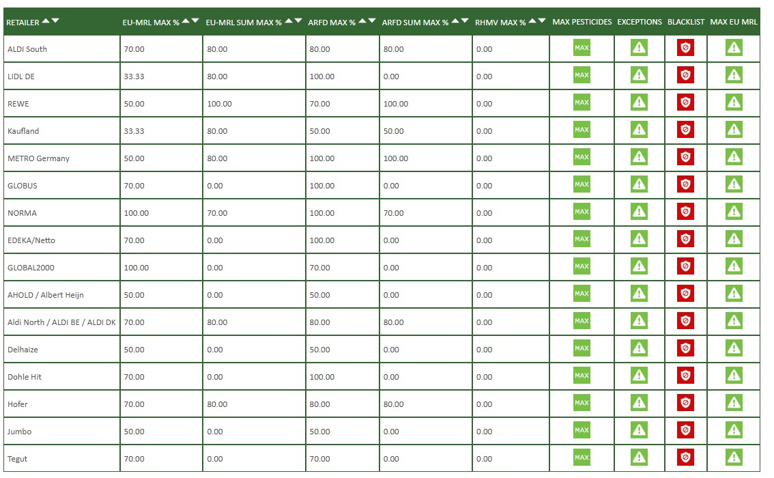
Task: Sort ARFD MAX % column ascending
Action: tap(362, 21)
